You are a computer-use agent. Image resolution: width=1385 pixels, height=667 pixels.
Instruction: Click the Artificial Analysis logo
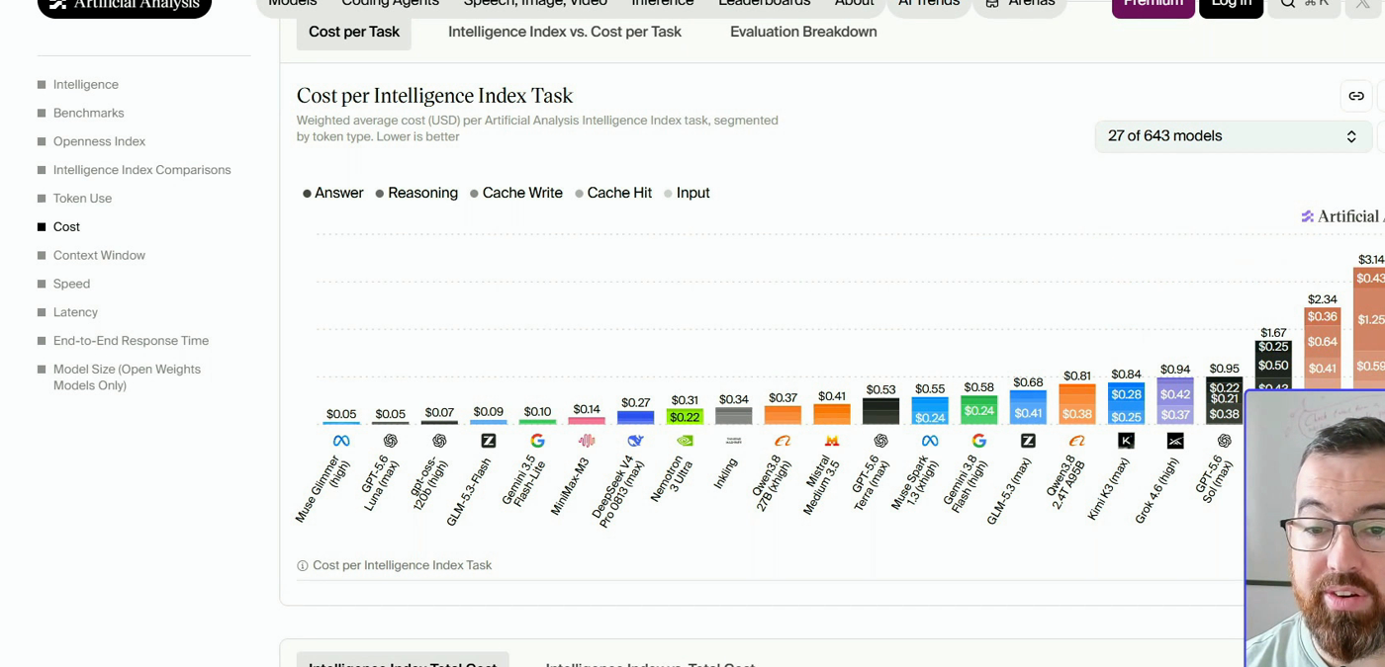[125, 6]
